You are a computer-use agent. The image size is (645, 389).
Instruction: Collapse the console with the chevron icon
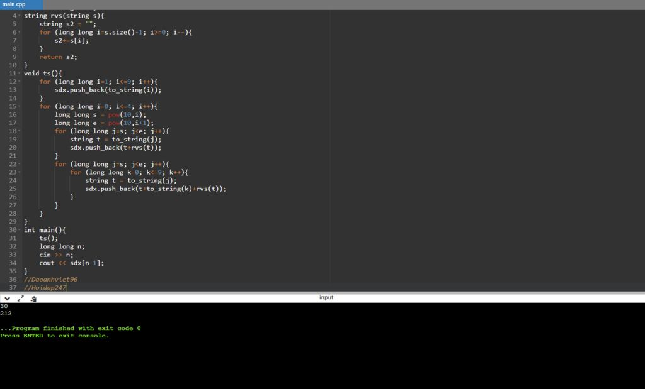[7, 299]
